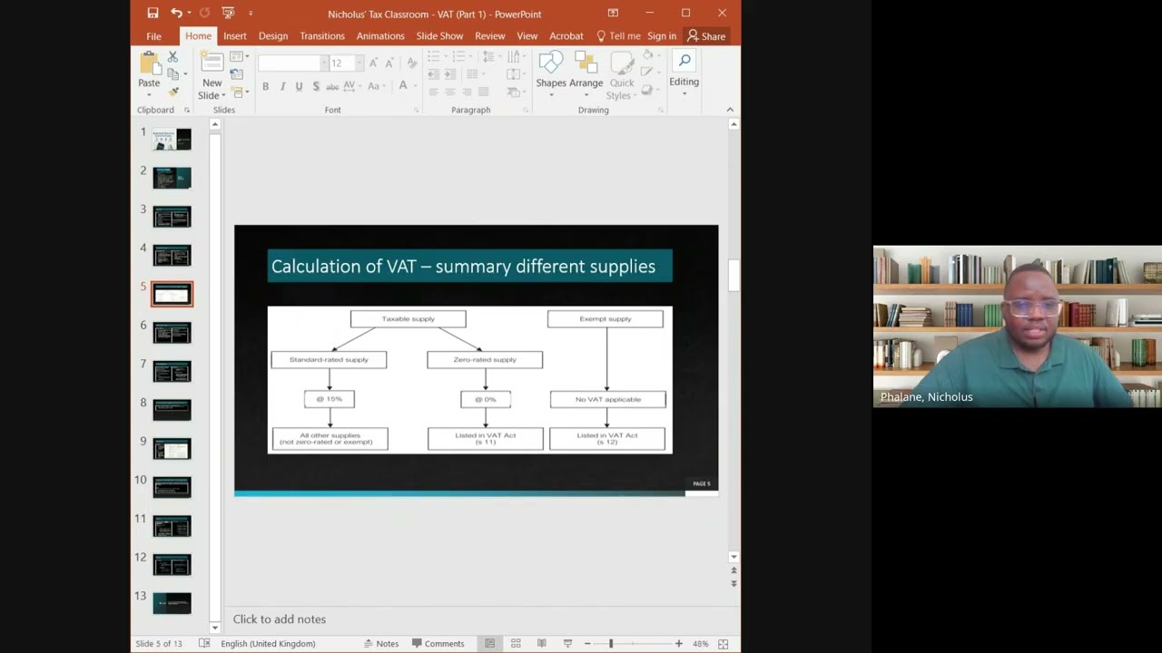
Task: Click the Copy icon in Clipboard group
Action: pos(172,74)
